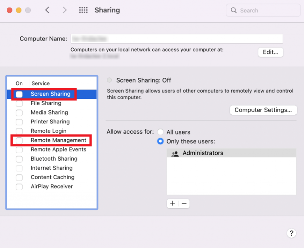Viewport: 304px width, 248px height.
Task: Click the help question mark button
Action: coord(291,233)
